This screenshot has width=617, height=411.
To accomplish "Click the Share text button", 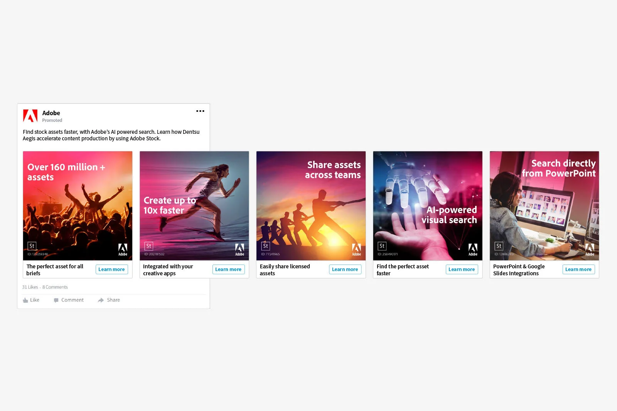I will pyautogui.click(x=113, y=300).
